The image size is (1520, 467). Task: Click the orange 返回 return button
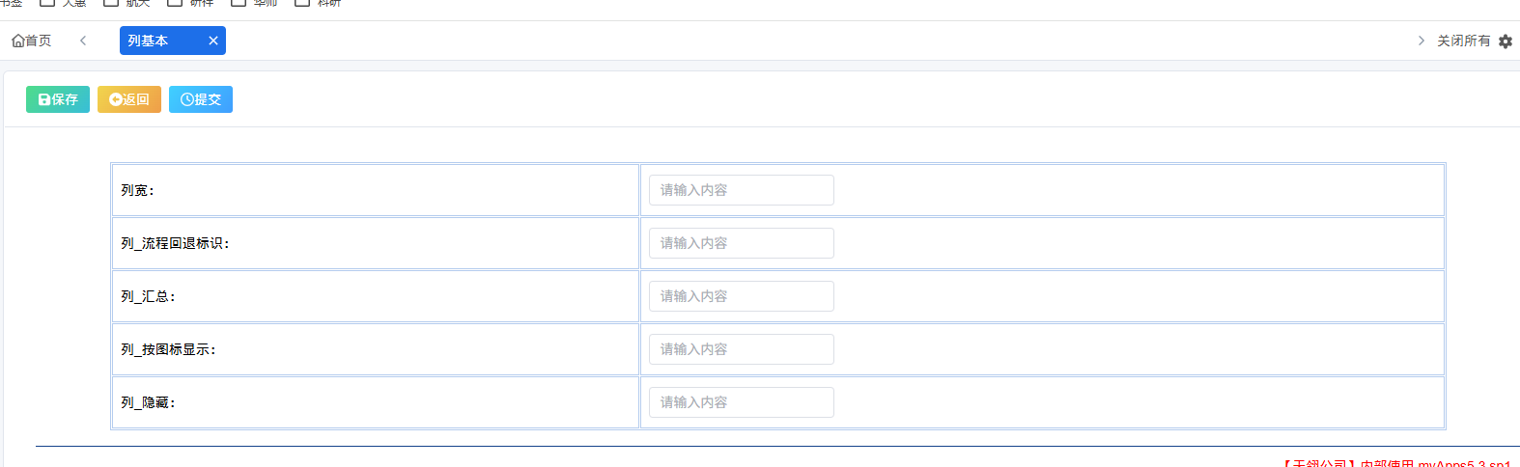point(129,99)
